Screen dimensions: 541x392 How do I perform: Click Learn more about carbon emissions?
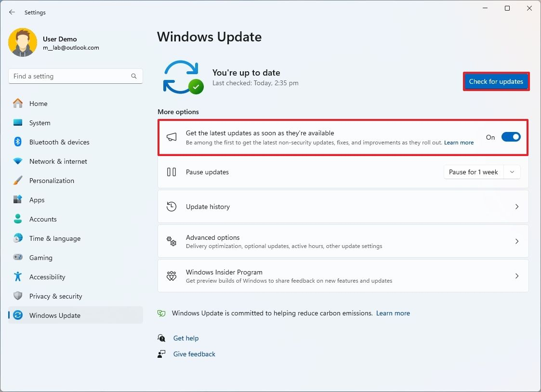tap(393, 313)
